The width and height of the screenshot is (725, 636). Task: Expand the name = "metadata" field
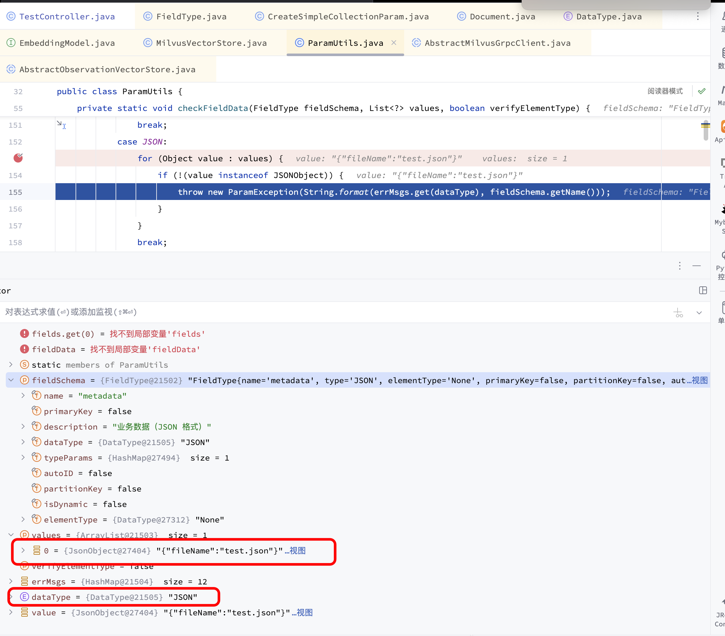click(23, 396)
